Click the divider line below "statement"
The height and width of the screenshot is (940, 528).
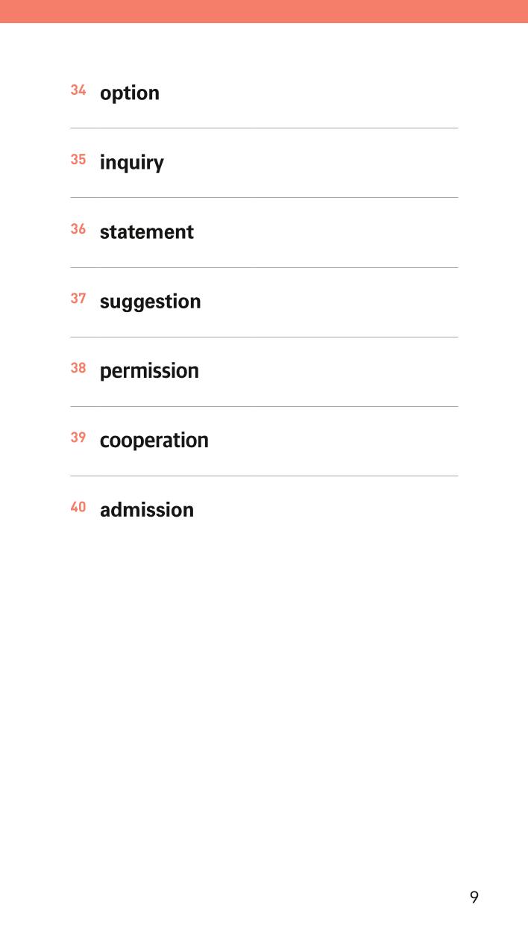264,267
